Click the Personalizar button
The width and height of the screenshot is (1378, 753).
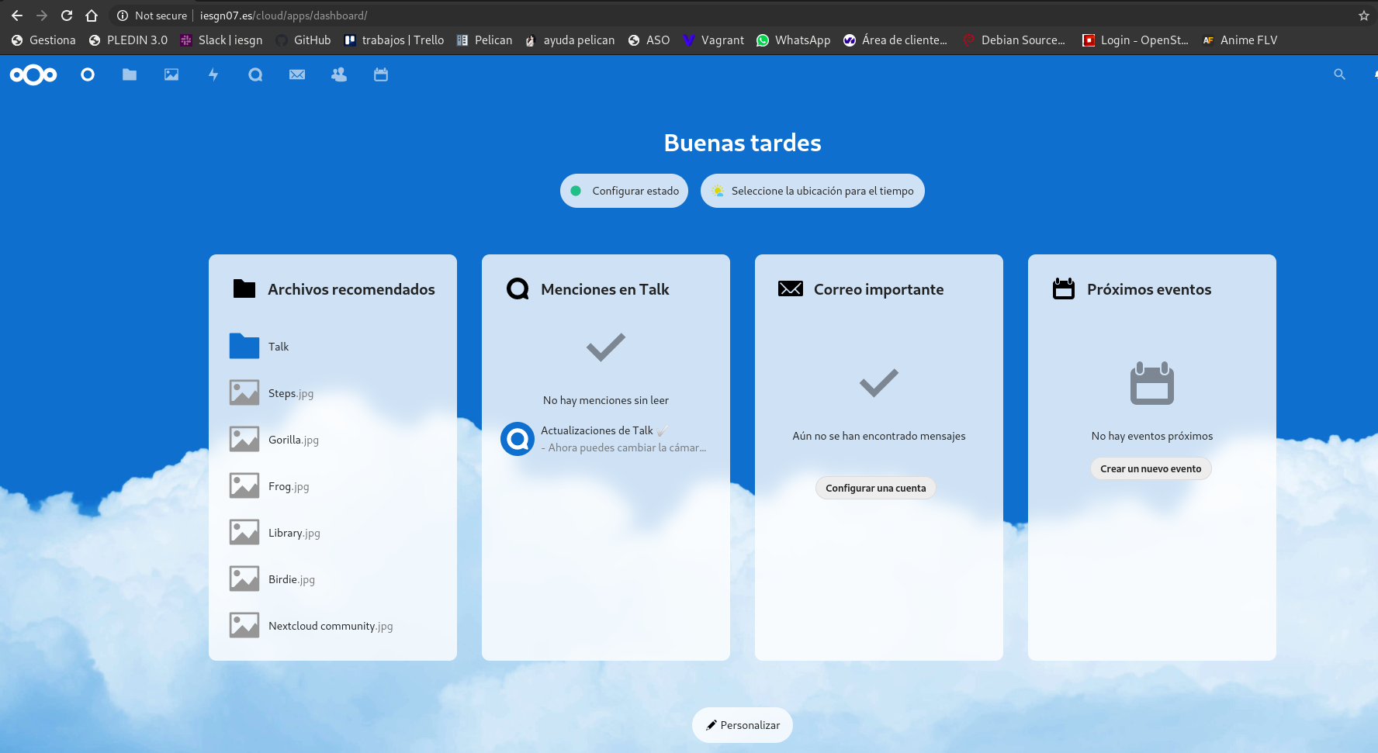tap(742, 725)
